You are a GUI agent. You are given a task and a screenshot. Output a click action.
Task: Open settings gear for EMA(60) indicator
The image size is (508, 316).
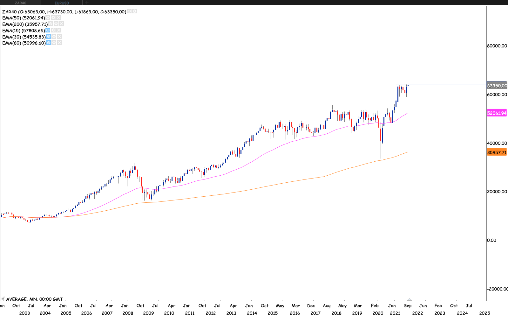54,43
